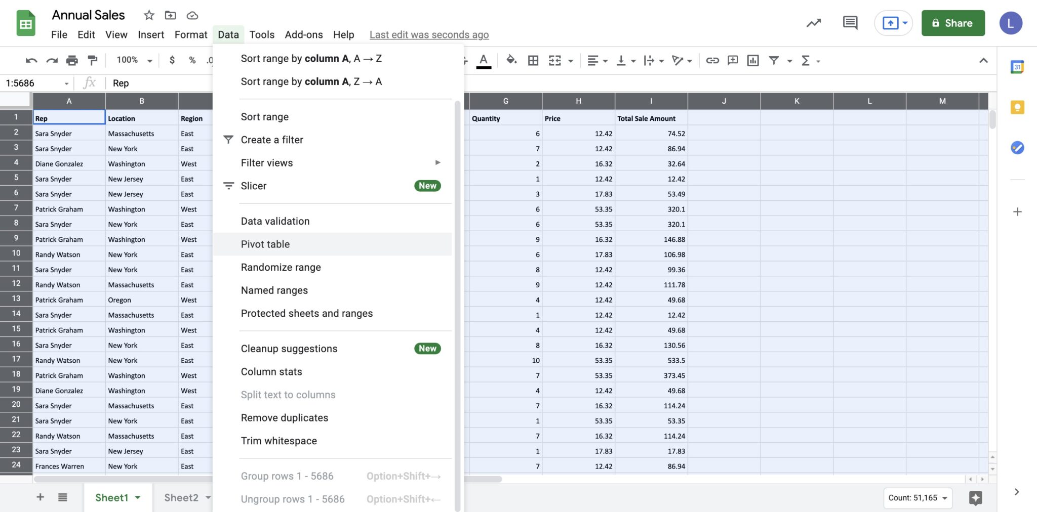
Task: Select Data validation option
Action: [333, 222]
